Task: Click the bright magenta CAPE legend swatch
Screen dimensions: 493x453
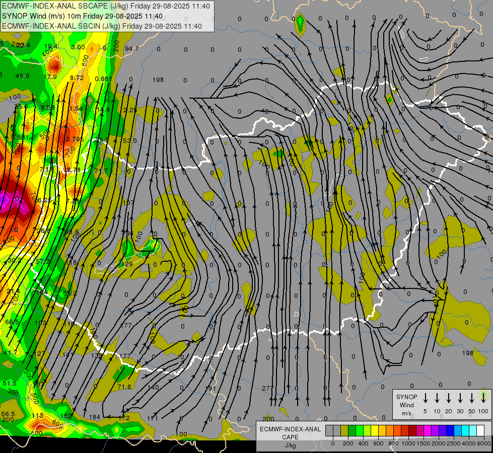Action: coord(428,430)
